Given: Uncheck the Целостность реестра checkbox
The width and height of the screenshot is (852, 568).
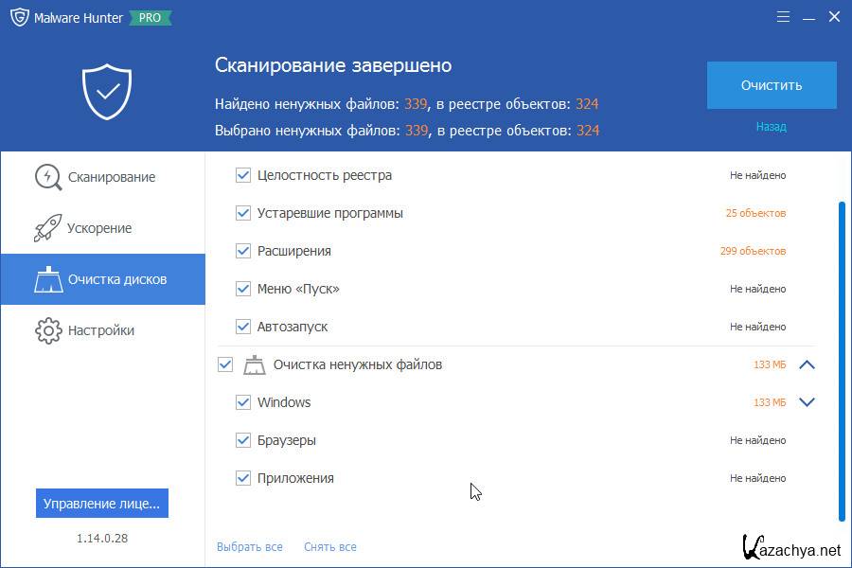Looking at the screenshot, I should pyautogui.click(x=243, y=175).
